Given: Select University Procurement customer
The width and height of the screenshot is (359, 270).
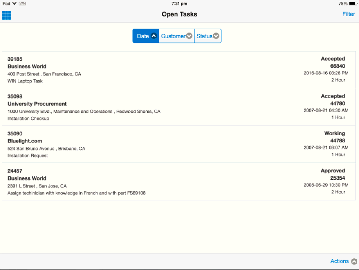Looking at the screenshot, I should [x=37, y=104].
